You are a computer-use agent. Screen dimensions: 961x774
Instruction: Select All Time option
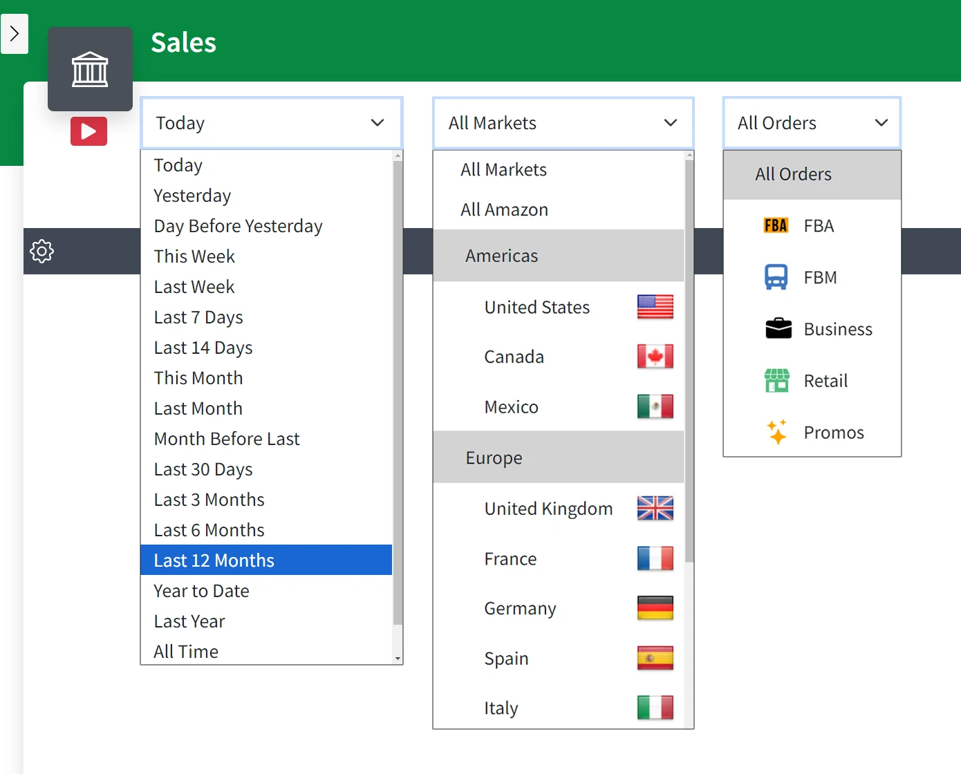point(266,652)
